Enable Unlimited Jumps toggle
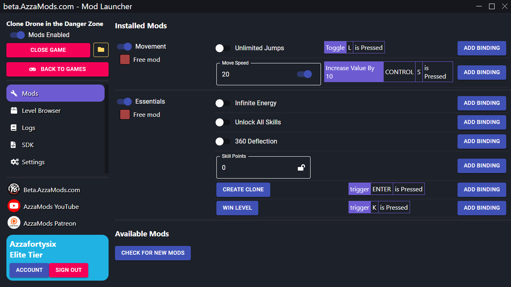The height and width of the screenshot is (287, 511). pos(223,48)
